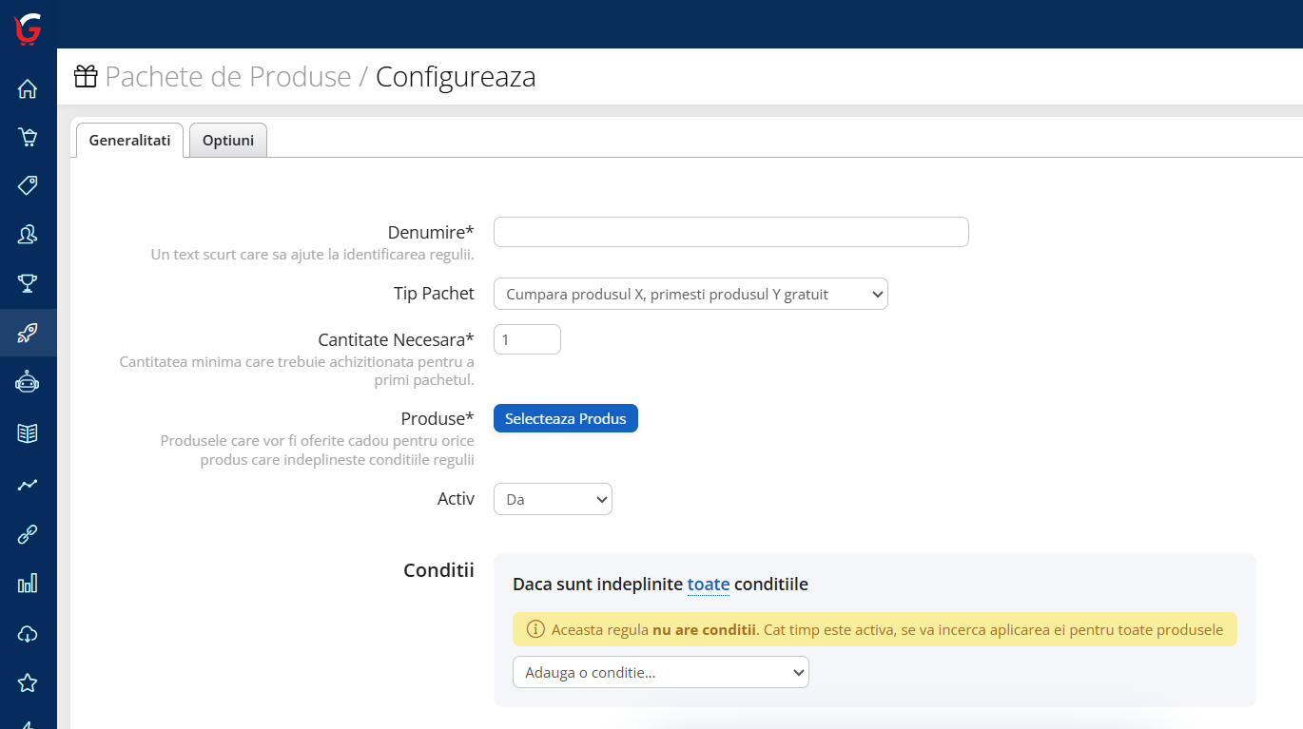1303x729 pixels.
Task: Open the Tip Pachet dropdown
Action: (x=690, y=295)
